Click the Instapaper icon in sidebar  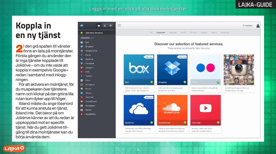point(82,106)
